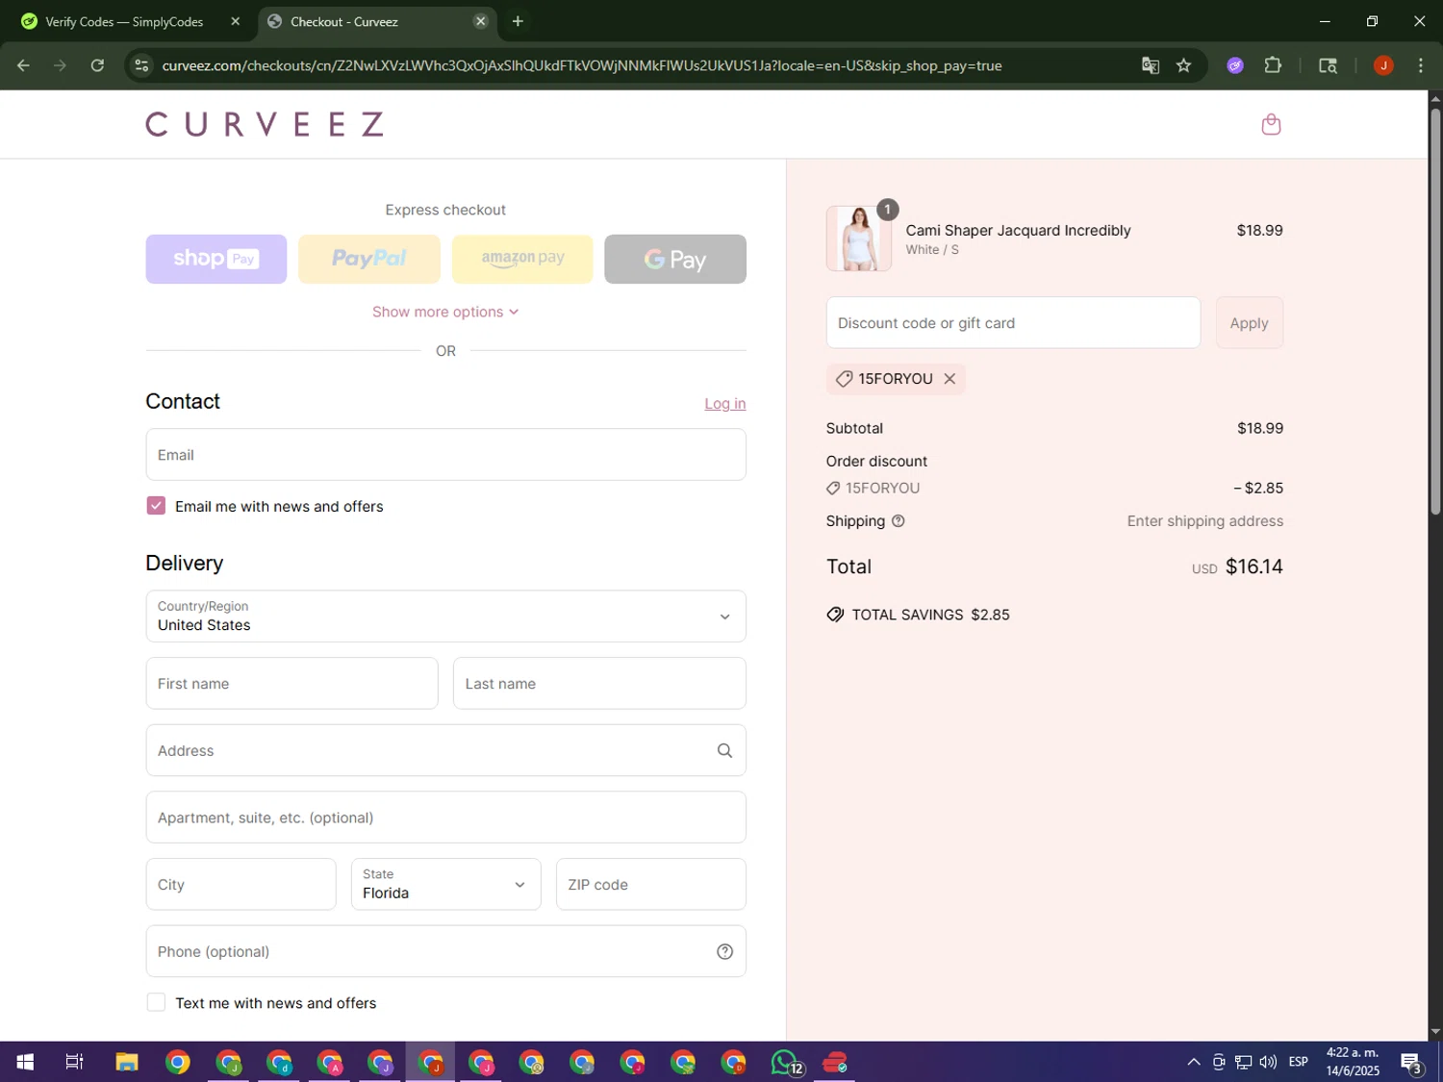
Task: Bookmark this page with the star icon
Action: [1183, 65]
